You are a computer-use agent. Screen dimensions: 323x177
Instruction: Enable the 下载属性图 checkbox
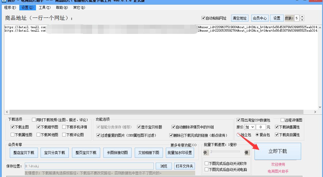click(12, 134)
